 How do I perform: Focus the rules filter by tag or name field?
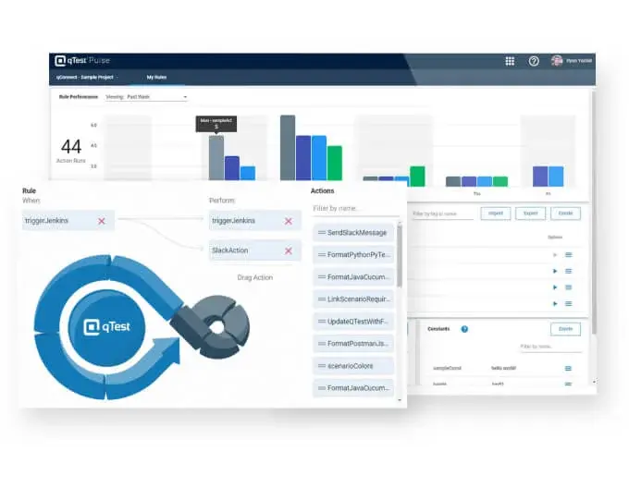point(443,213)
